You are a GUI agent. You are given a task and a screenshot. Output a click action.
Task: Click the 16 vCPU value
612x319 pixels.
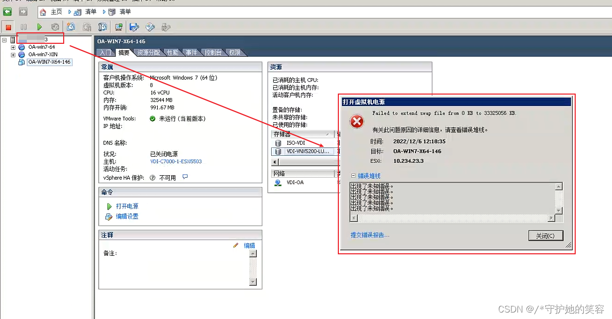tap(160, 93)
